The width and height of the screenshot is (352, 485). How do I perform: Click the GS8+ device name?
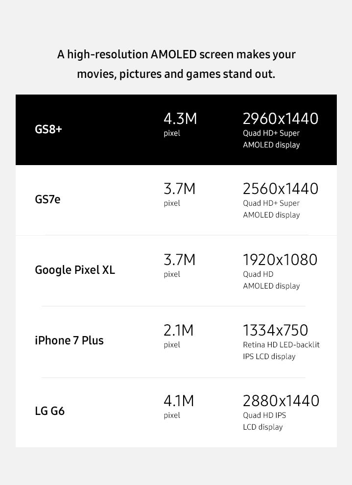click(48, 129)
